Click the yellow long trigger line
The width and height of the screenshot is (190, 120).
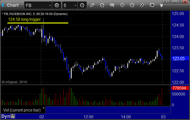click(x=38, y=23)
